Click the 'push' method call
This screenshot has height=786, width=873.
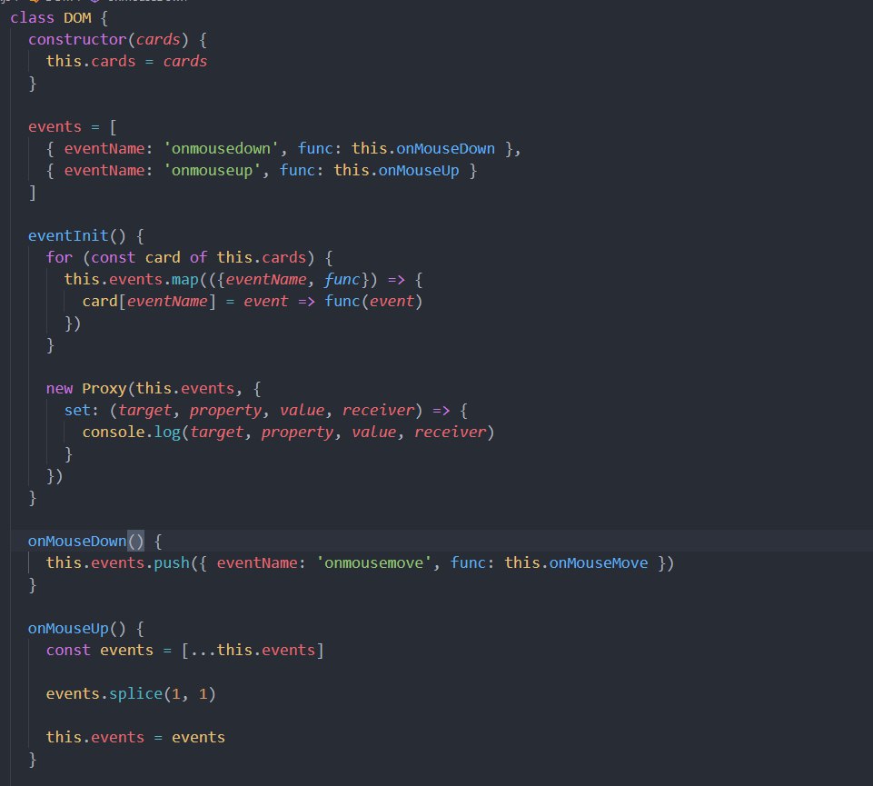point(172,562)
